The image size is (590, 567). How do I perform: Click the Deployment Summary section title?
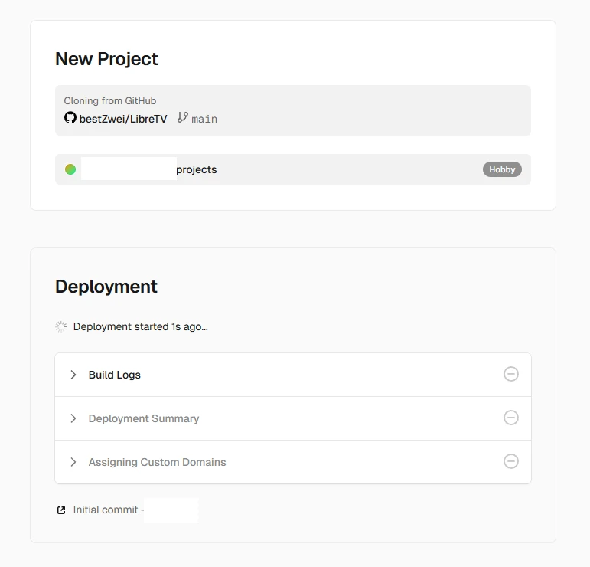coord(144,418)
